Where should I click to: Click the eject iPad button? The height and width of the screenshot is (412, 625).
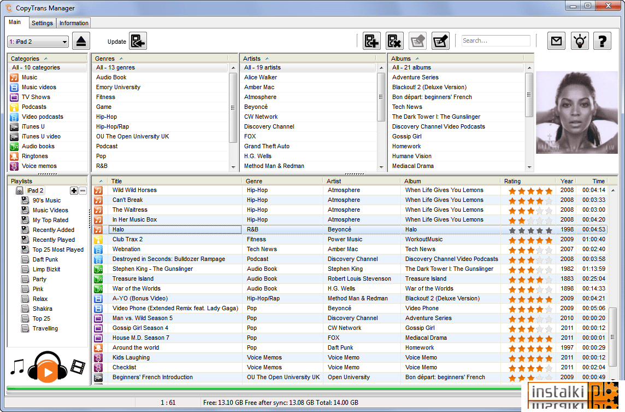pyautogui.click(x=81, y=41)
